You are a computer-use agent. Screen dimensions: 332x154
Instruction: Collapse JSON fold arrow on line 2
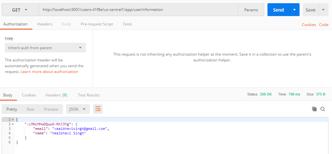(13, 124)
